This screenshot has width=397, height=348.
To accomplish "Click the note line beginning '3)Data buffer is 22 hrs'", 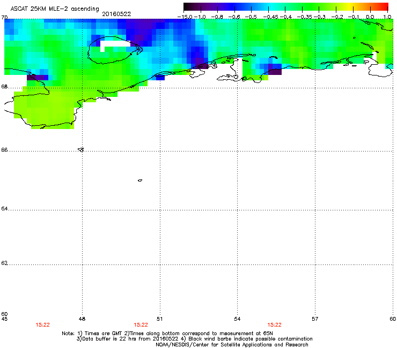I will [194, 339].
